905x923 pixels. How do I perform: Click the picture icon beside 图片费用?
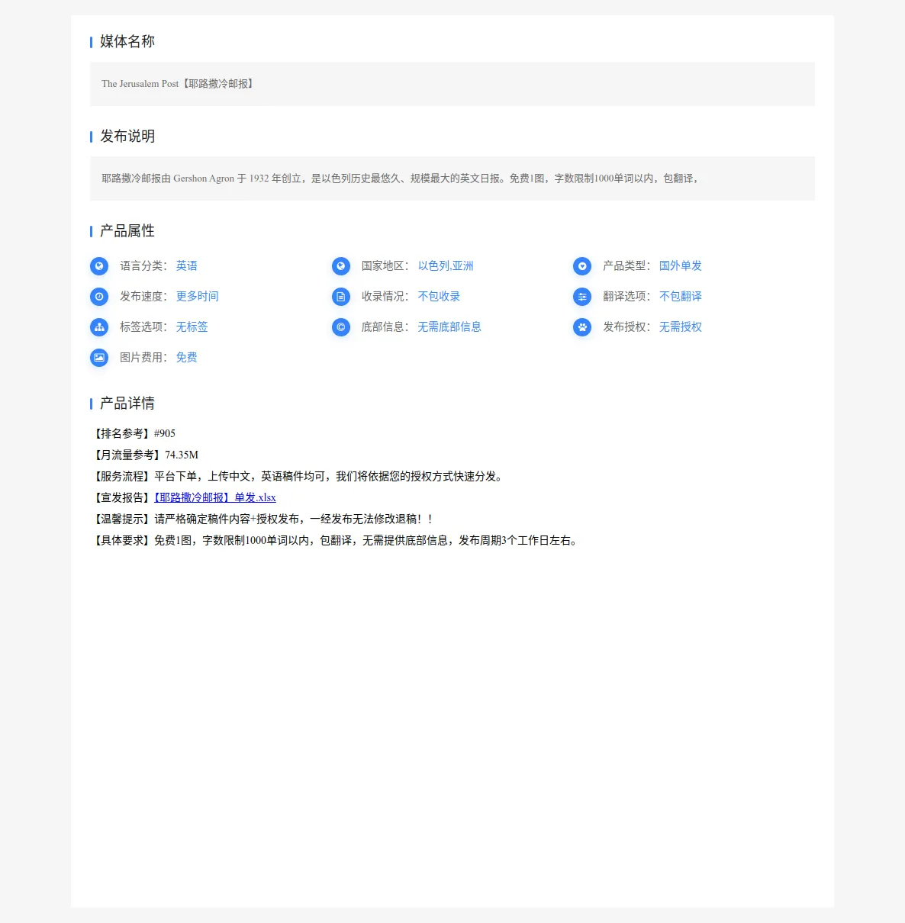point(99,358)
